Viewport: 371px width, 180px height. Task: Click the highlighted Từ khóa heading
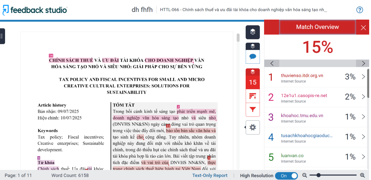pos(46,163)
